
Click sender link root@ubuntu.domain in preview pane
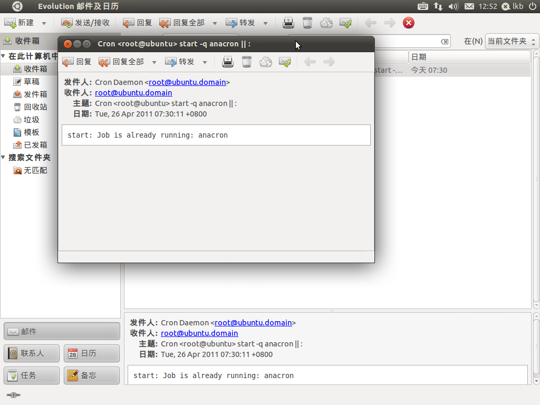click(253, 323)
